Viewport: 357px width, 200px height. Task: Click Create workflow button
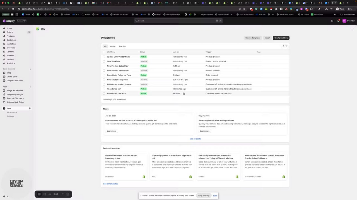click(281, 38)
